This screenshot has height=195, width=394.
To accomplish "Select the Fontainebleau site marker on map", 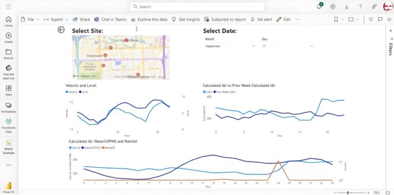I will [126, 40].
